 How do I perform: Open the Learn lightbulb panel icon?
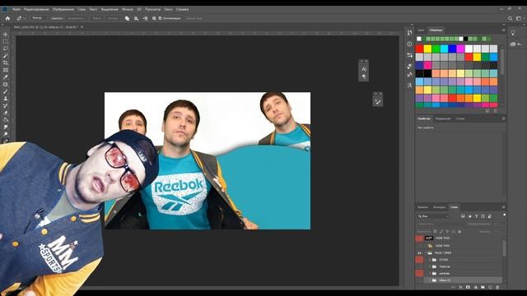click(x=512, y=33)
